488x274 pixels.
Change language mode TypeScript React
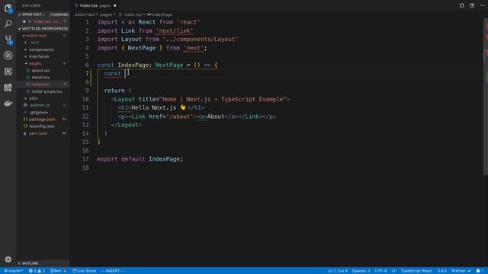pyautogui.click(x=416, y=271)
